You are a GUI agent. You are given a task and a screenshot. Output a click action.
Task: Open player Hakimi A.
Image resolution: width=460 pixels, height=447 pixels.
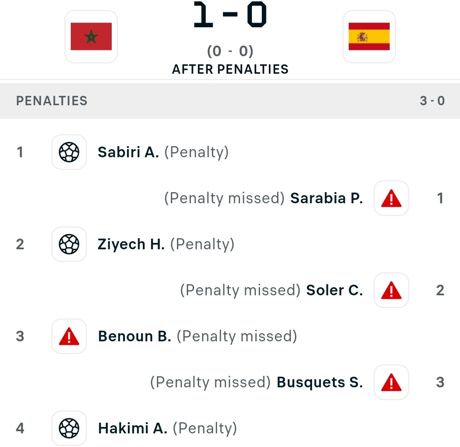[x=133, y=428]
